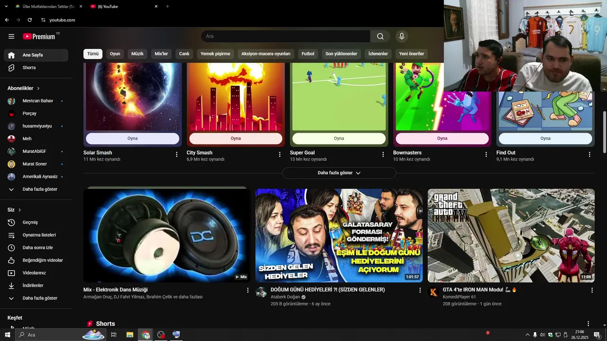The width and height of the screenshot is (607, 341).
Task: Open the Shorts shelf options menu
Action: point(589,324)
